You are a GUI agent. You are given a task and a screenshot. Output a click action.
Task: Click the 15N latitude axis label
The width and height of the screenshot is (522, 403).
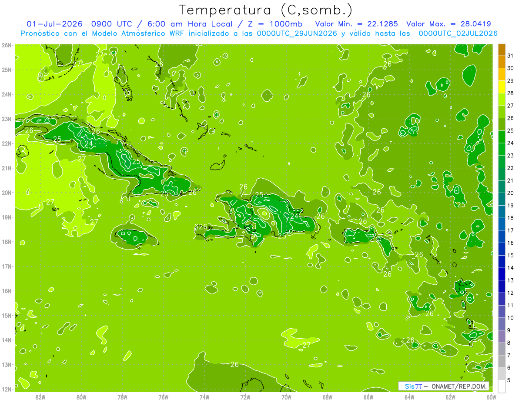pyautogui.click(x=6, y=315)
